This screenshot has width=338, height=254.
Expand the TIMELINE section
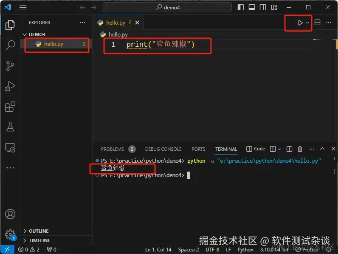(x=56, y=240)
